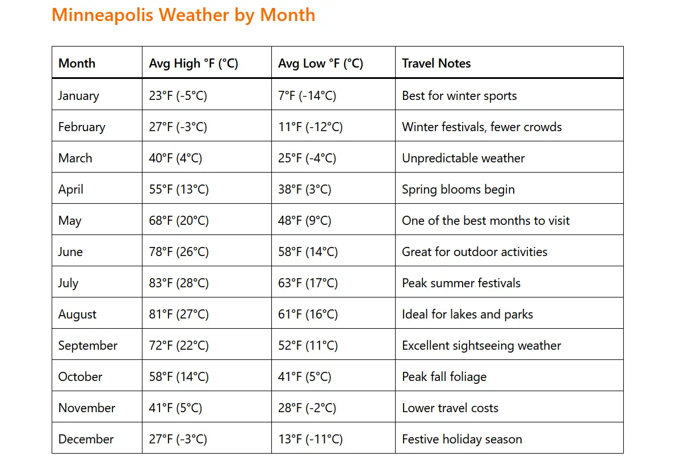This screenshot has height=461, width=684.
Task: Click the Unpredictable weather note
Action: coord(463,158)
